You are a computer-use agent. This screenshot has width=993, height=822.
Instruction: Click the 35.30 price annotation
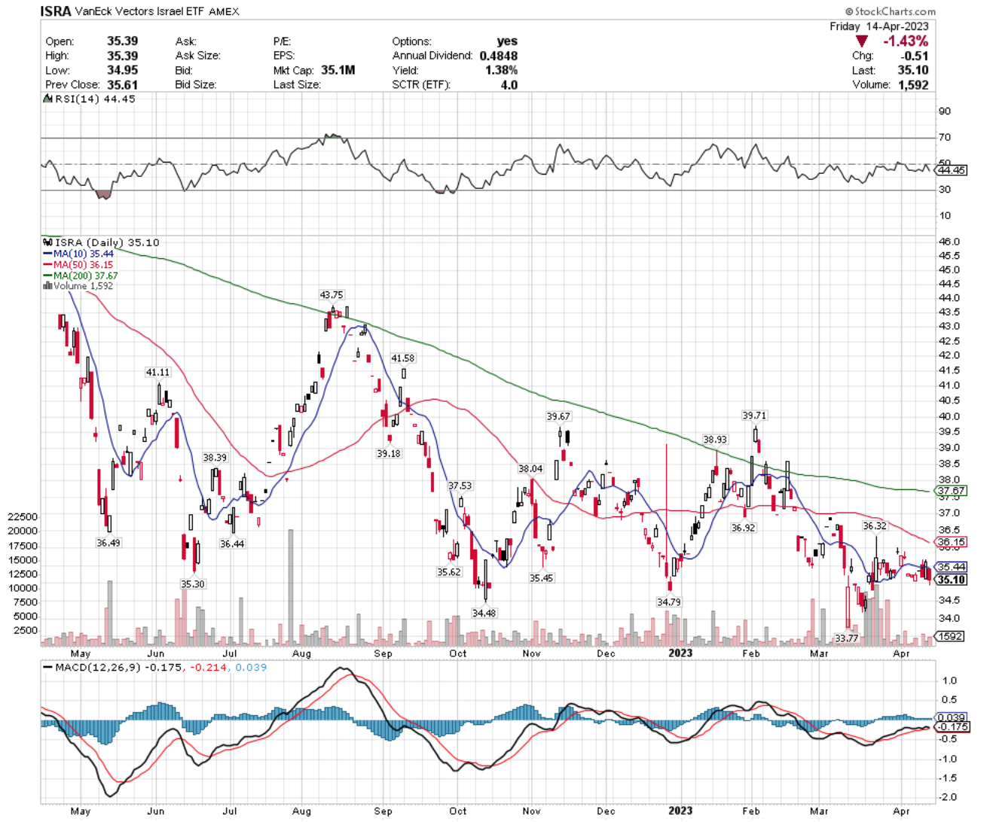pyautogui.click(x=192, y=584)
